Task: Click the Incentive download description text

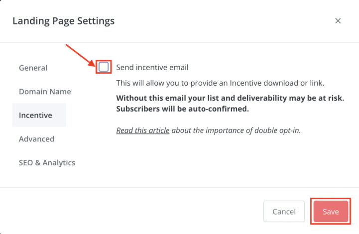Action: click(220, 83)
